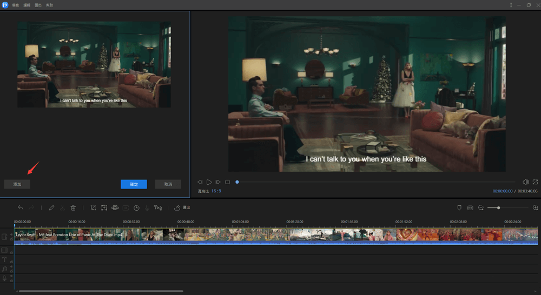
Task: Open the three-dot menu in the title bar
Action: tap(511, 5)
